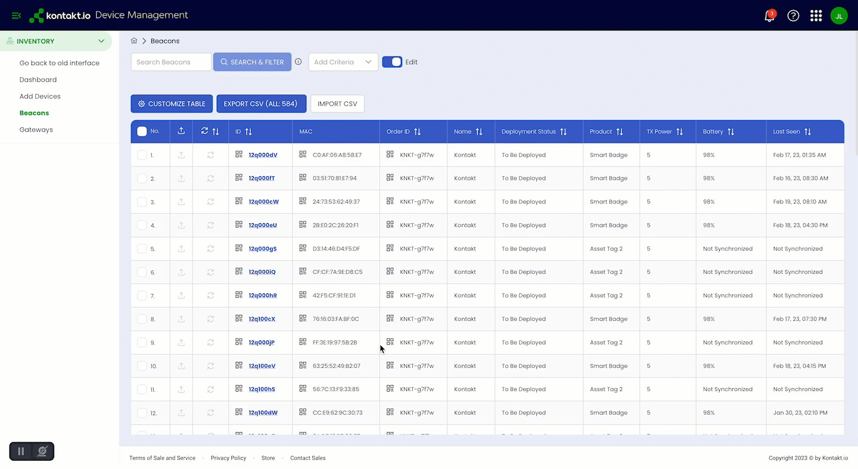
Task: Open Add Devices in sidebar
Action: (x=40, y=96)
